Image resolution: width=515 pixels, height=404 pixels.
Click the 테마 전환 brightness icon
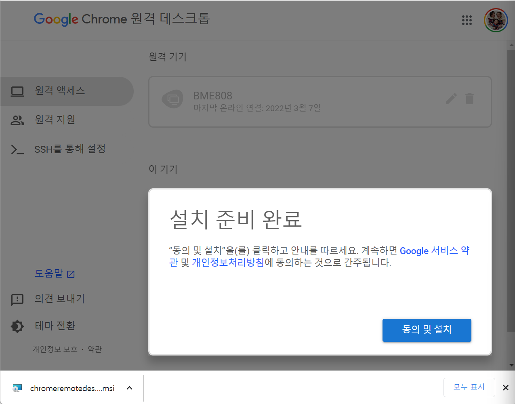coord(17,326)
